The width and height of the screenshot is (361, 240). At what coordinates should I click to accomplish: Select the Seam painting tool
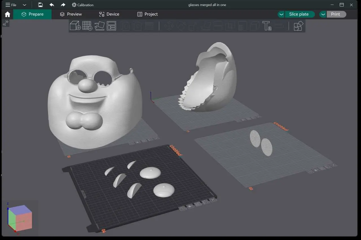[254, 26]
